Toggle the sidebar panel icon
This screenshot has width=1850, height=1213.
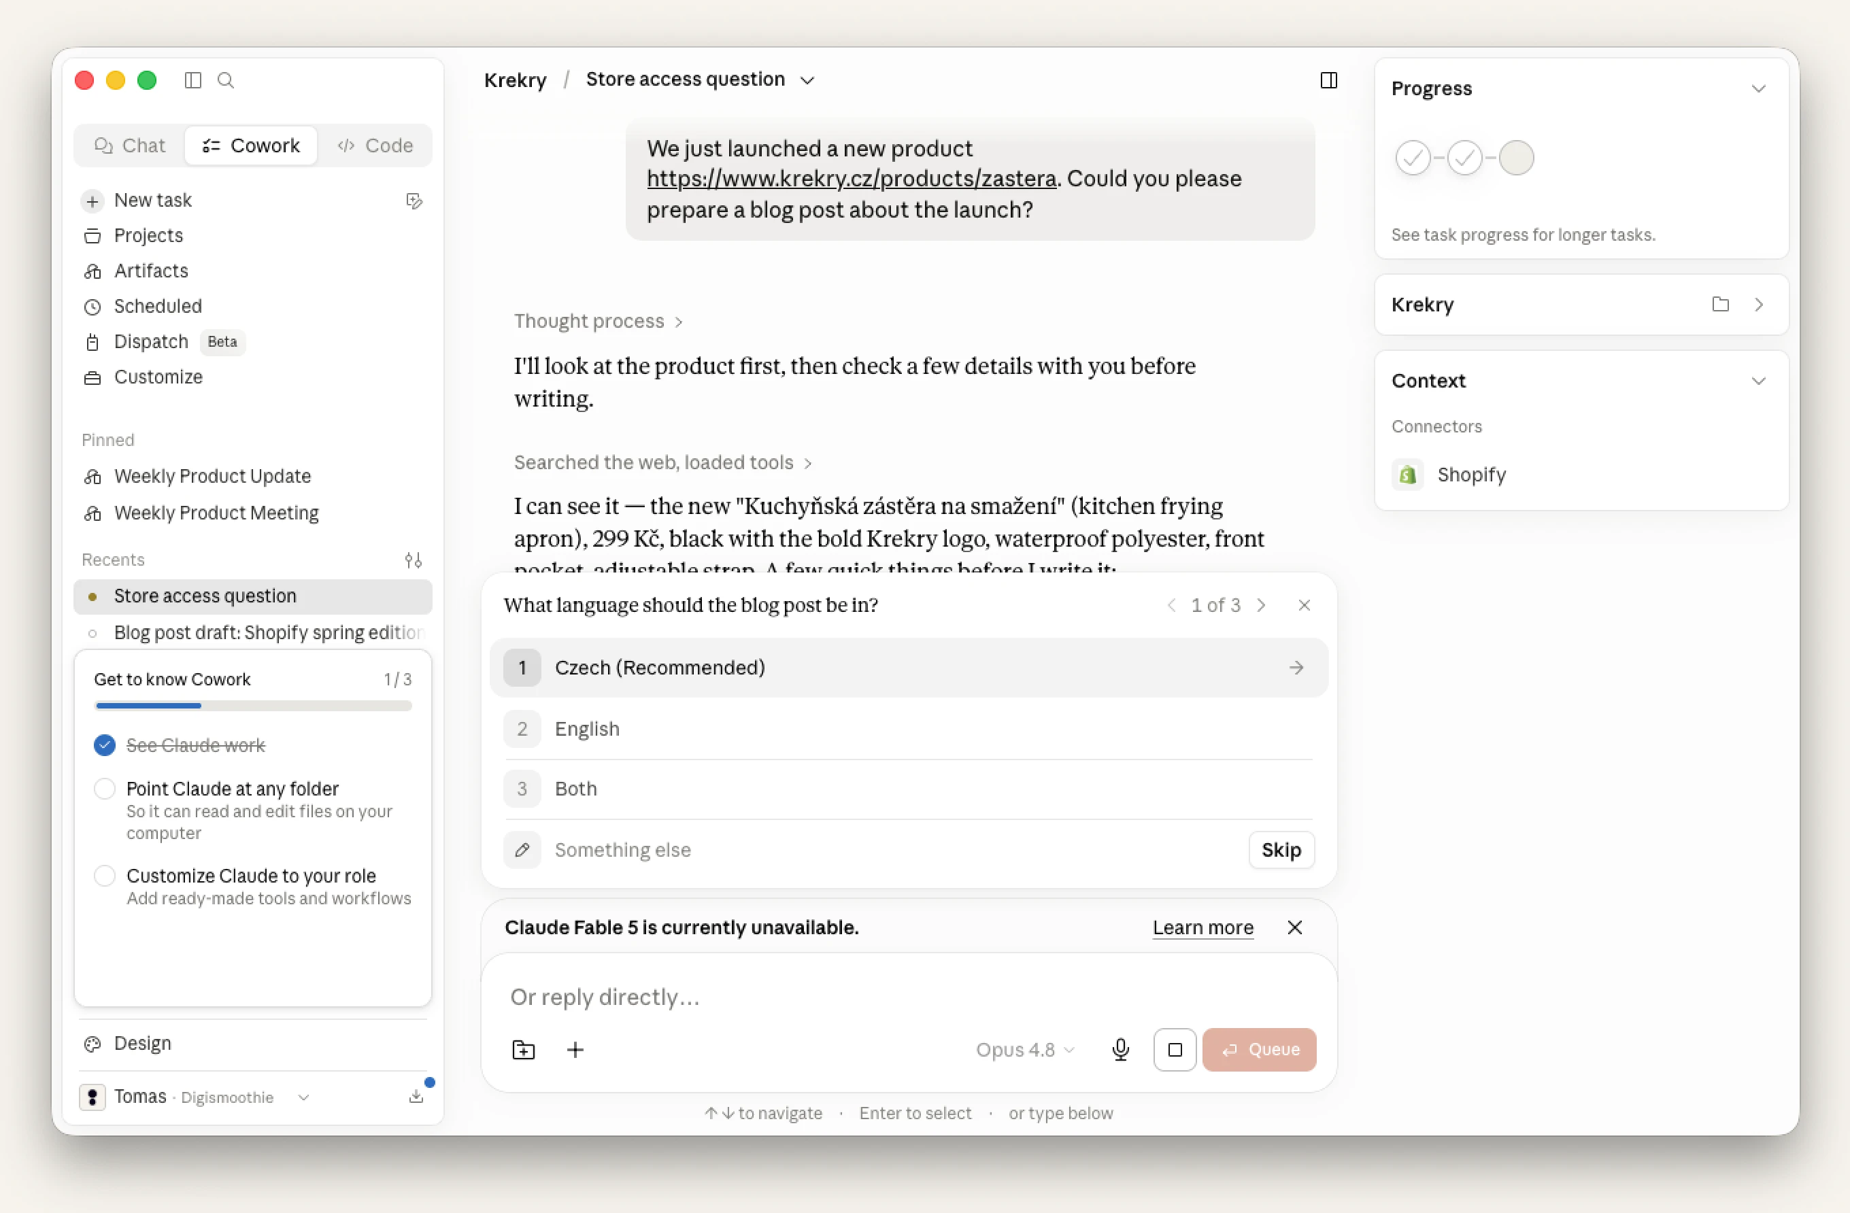click(x=192, y=80)
